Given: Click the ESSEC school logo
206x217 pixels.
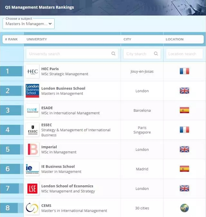Looking at the screenshot, I should (33, 130).
